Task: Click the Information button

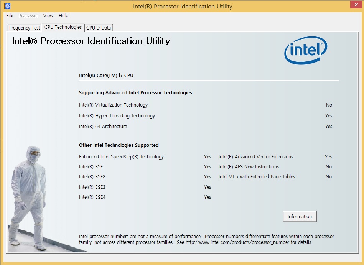Action: click(x=300, y=217)
